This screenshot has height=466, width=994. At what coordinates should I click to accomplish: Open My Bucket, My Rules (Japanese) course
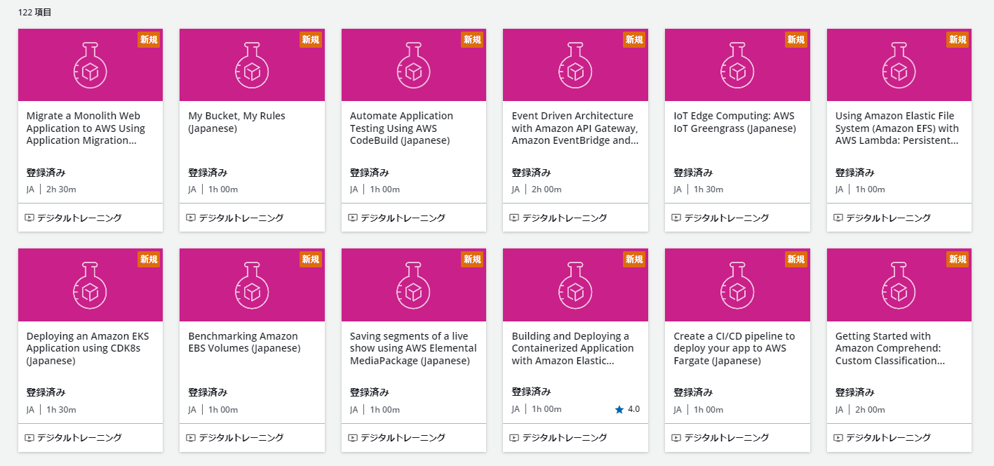tap(236, 122)
